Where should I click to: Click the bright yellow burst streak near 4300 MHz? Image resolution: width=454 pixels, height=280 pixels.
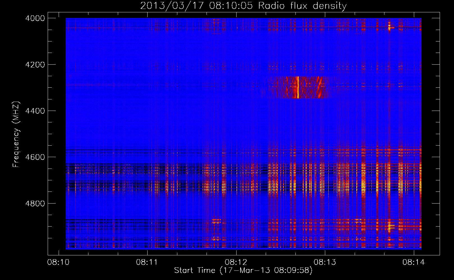[x=297, y=87]
